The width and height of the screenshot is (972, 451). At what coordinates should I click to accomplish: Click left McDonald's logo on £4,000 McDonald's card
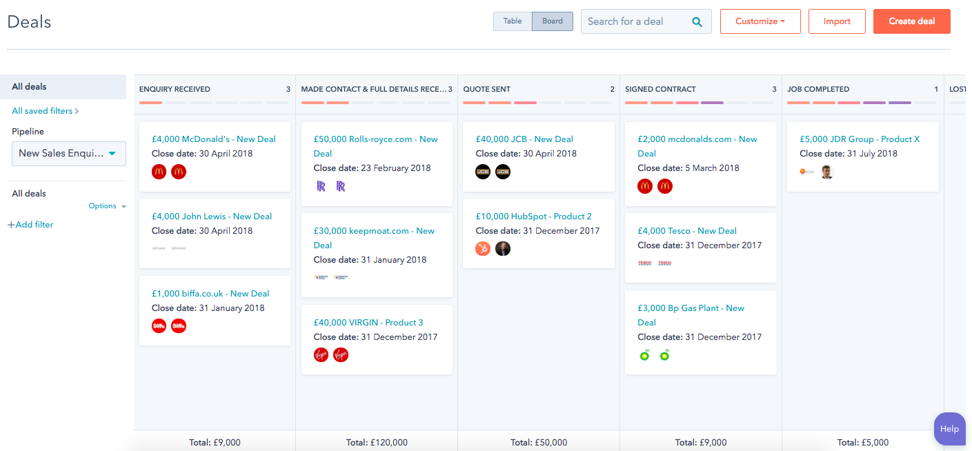click(x=159, y=172)
